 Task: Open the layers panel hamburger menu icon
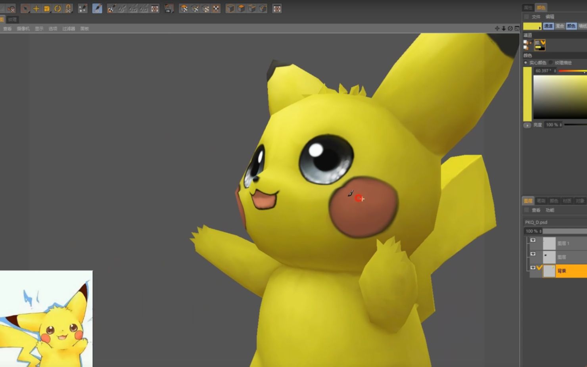point(526,210)
